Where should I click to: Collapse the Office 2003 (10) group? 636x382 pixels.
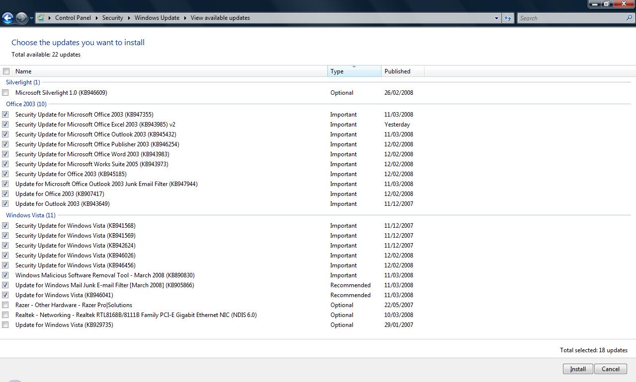click(26, 104)
